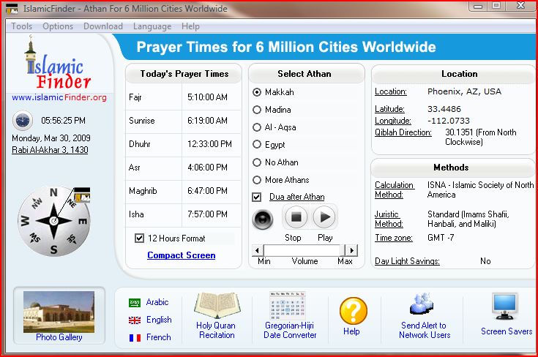The height and width of the screenshot is (357, 538).
Task: Click the clock icon beside current time
Action: [x=22, y=121]
